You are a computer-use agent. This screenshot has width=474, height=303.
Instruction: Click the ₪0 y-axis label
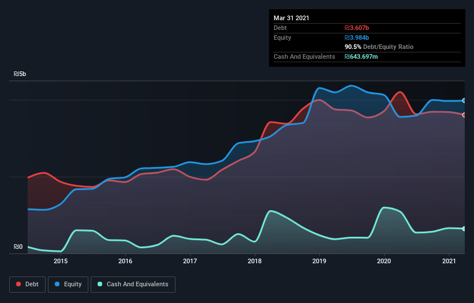coord(18,247)
